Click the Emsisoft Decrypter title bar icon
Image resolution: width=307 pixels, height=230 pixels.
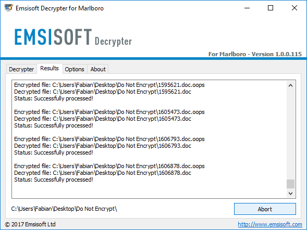[x=9, y=8]
